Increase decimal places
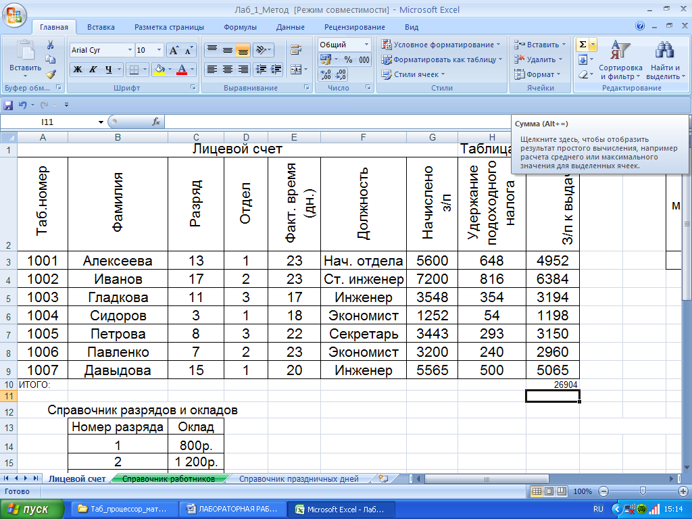This screenshot has height=519, width=692. pyautogui.click(x=326, y=74)
